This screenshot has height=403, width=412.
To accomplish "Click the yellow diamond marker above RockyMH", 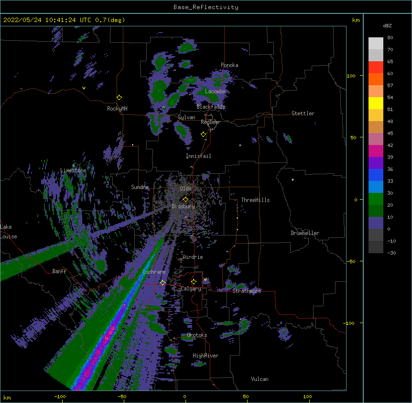I will pyautogui.click(x=119, y=98).
